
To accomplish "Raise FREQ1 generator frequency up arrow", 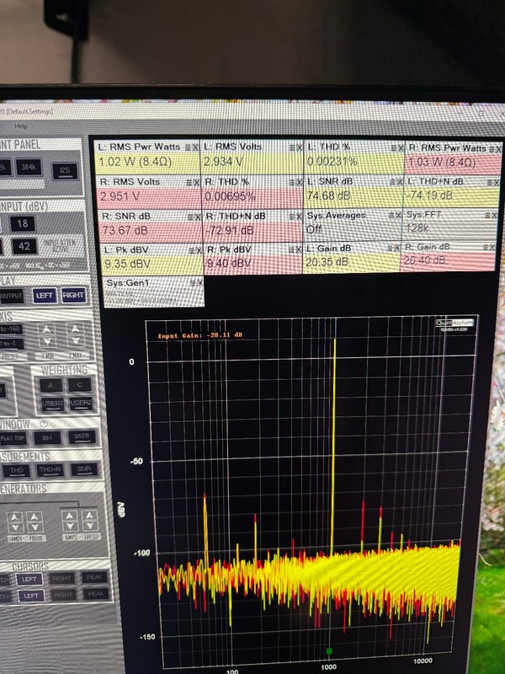I will tap(34, 516).
